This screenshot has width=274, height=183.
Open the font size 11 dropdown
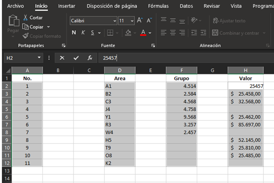pyautogui.click(x=132, y=21)
